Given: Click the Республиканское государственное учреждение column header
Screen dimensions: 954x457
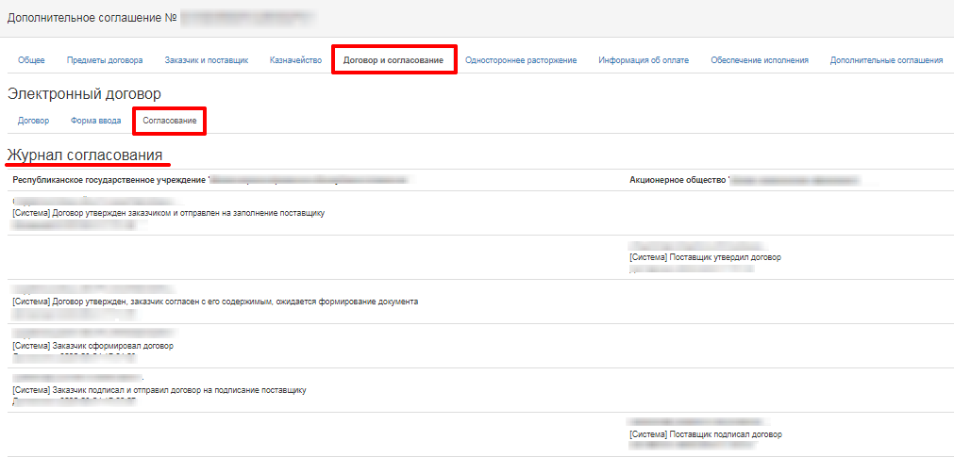Looking at the screenshot, I should tap(109, 179).
